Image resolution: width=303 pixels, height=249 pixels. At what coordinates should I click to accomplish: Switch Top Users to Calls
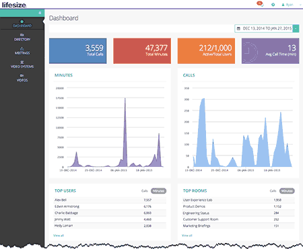(x=145, y=191)
